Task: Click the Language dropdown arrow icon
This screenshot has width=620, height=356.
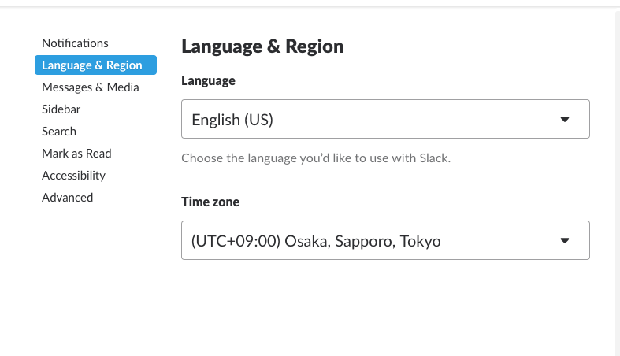Action: pos(565,120)
